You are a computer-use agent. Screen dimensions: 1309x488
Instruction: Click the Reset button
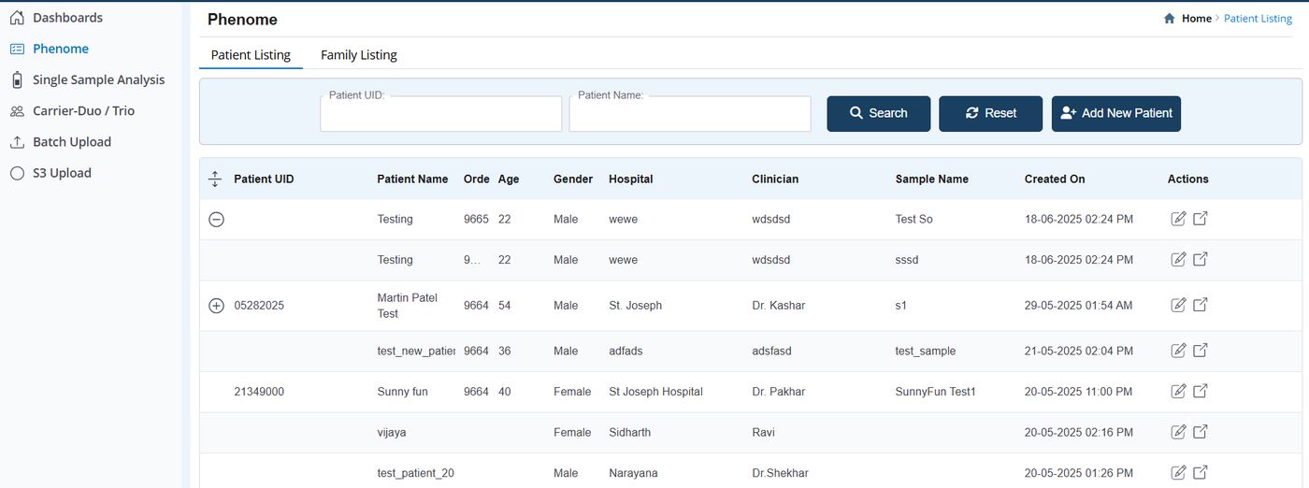991,113
